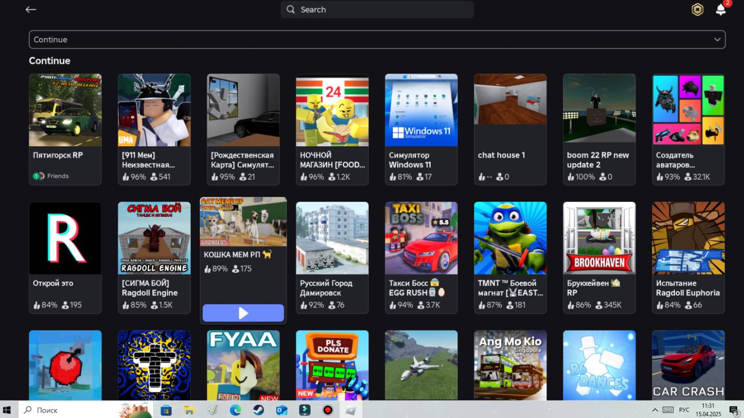
Task: Play the КОШКА МЕМ РП game
Action: click(x=243, y=313)
